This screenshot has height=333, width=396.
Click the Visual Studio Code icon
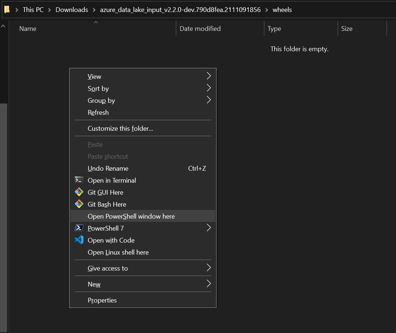coord(79,240)
